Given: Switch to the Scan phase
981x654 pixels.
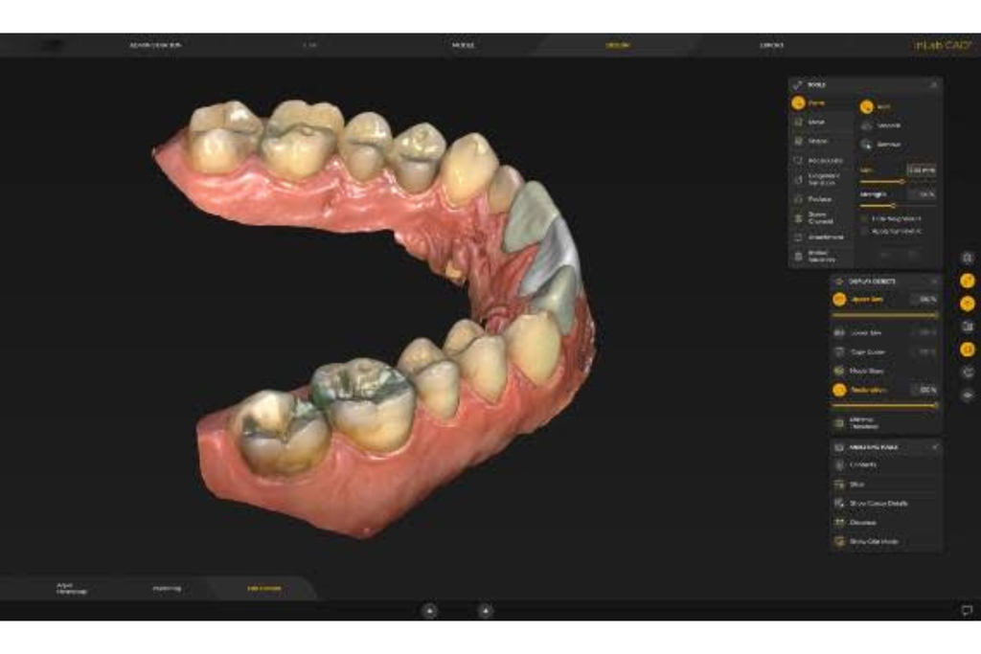Looking at the screenshot, I should 309,45.
